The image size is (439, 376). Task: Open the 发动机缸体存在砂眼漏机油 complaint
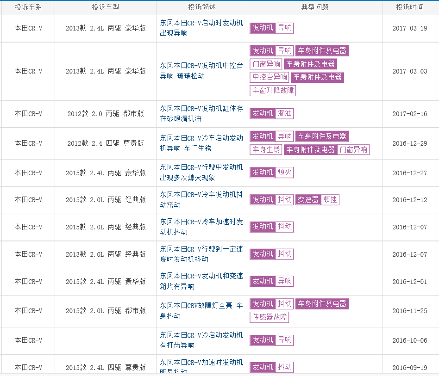(x=201, y=113)
